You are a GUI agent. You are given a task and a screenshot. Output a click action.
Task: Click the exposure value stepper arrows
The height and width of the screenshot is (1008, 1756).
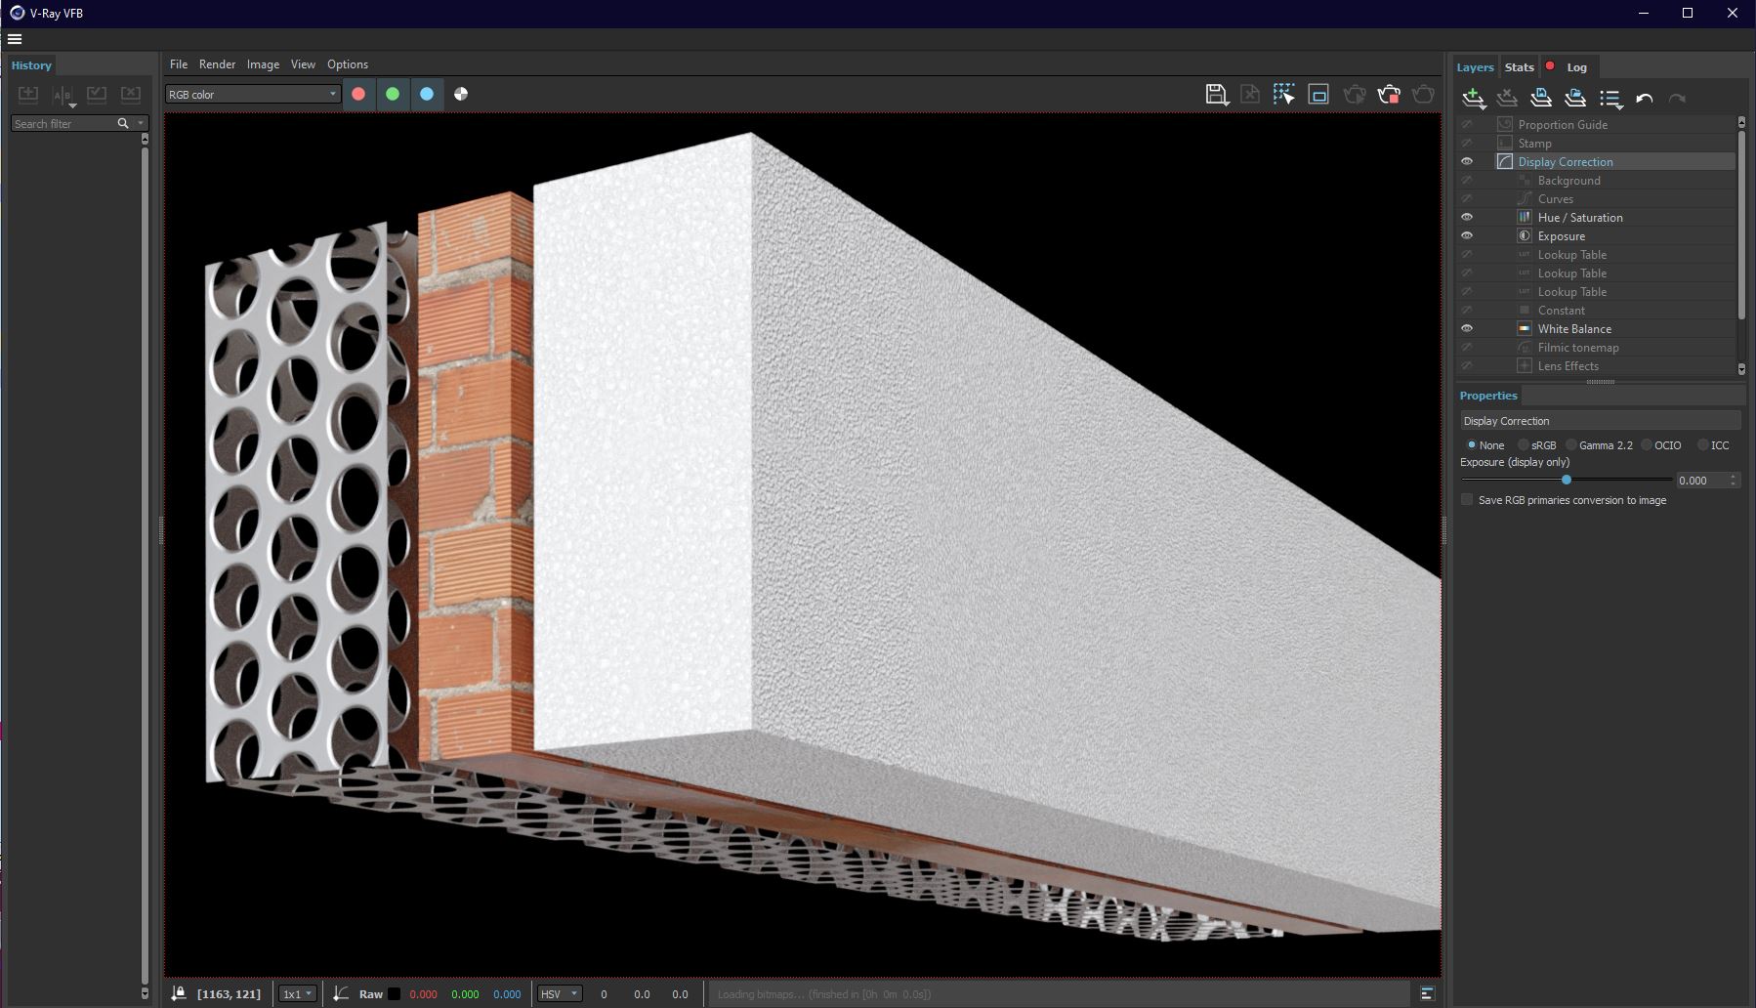point(1734,481)
